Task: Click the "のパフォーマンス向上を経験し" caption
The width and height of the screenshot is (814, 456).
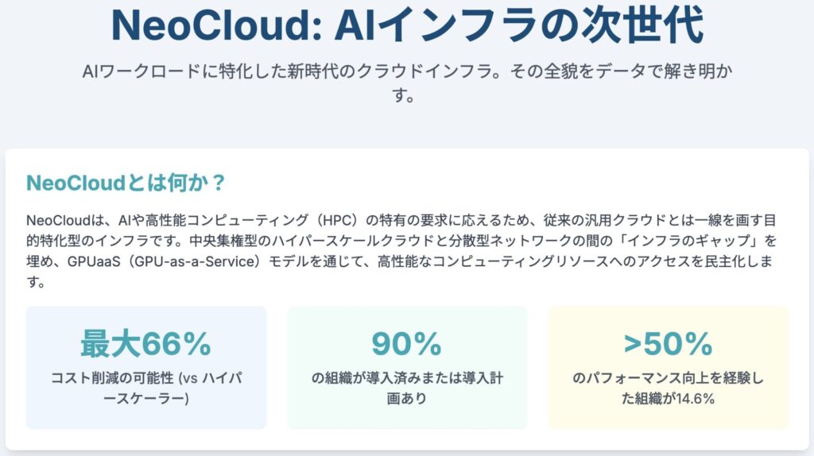Action: pyautogui.click(x=668, y=378)
